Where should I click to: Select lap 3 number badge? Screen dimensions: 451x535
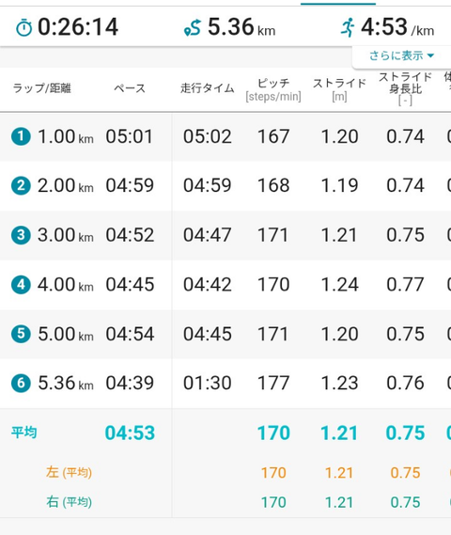tap(21, 235)
